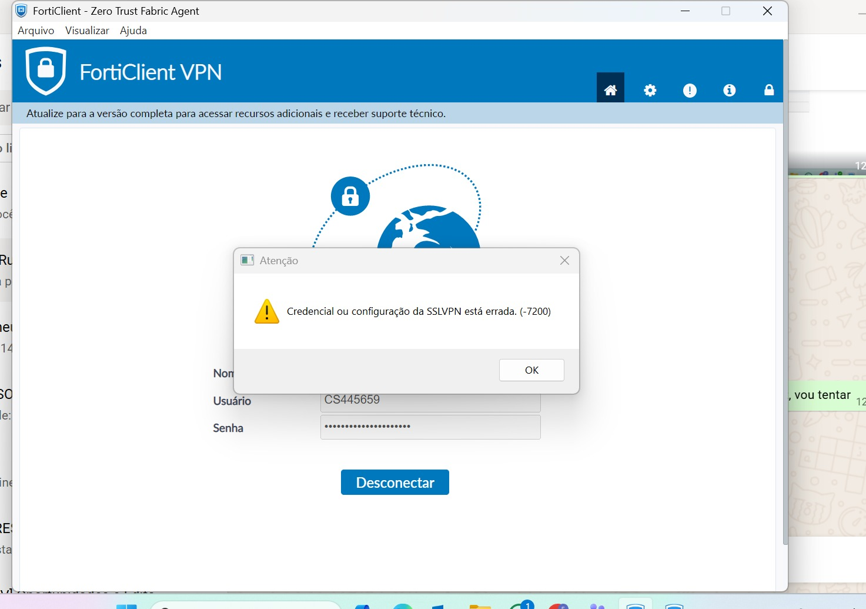Image resolution: width=866 pixels, height=609 pixels.
Task: Click the upgrade to full version banner
Action: [x=397, y=114]
